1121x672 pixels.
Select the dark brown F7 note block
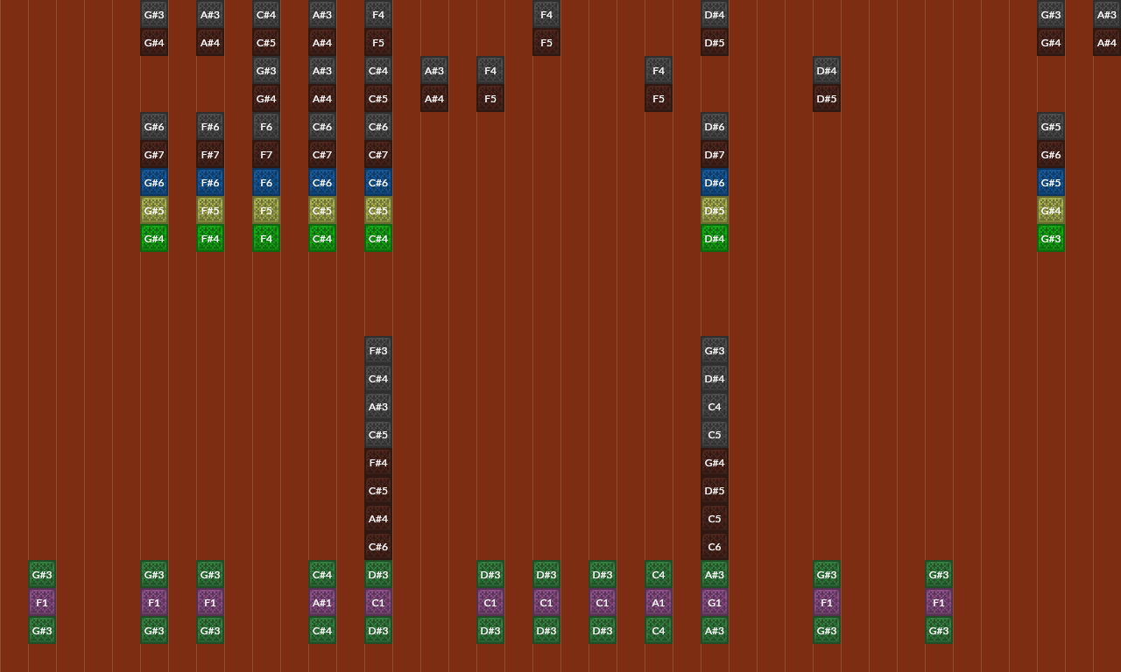tap(266, 154)
